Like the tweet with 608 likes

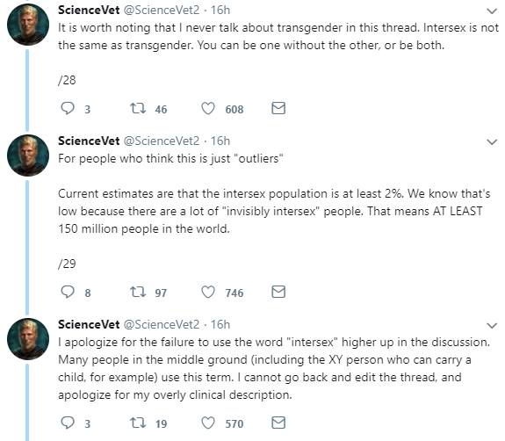(208, 109)
